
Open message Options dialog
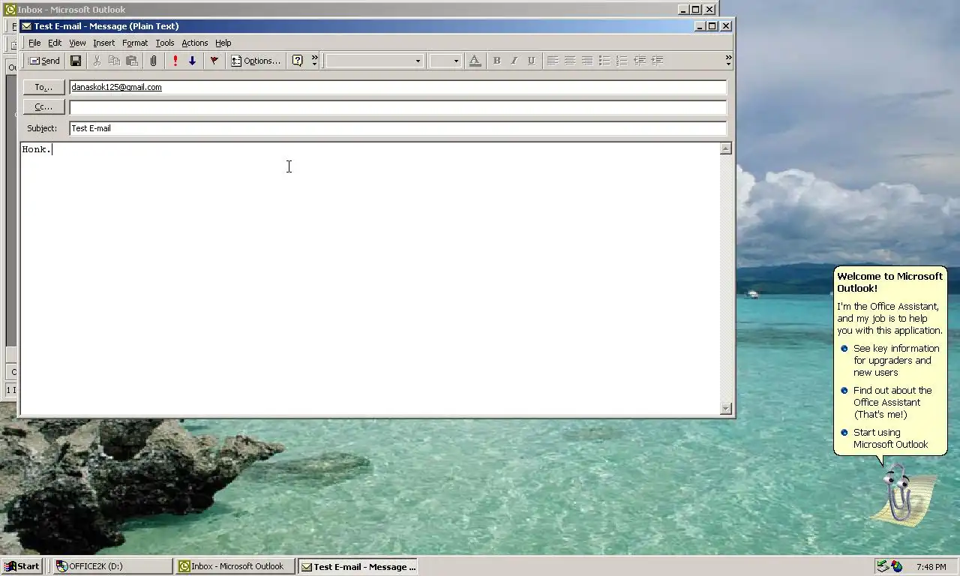[x=256, y=61]
